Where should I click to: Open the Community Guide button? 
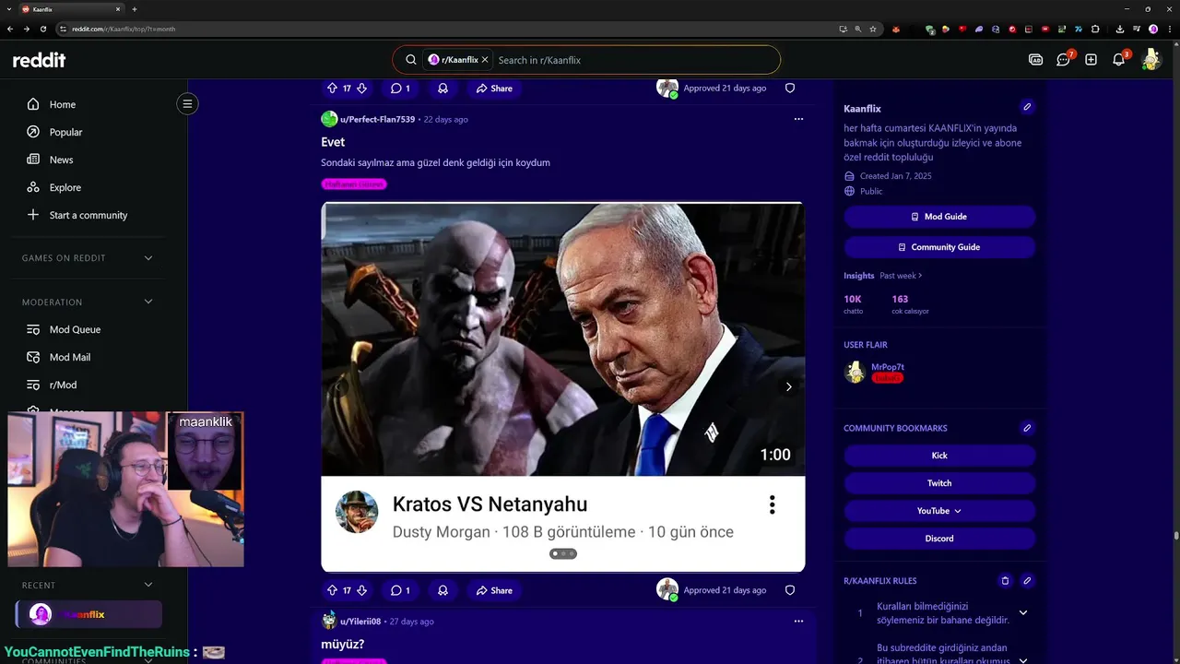pos(939,247)
